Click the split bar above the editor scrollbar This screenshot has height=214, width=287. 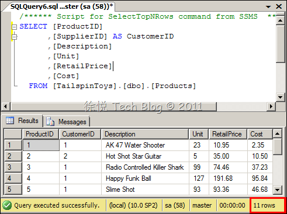281,14
